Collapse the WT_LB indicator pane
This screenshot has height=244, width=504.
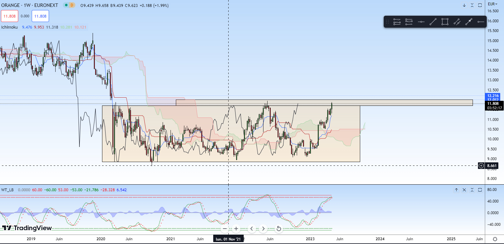coord(472,190)
